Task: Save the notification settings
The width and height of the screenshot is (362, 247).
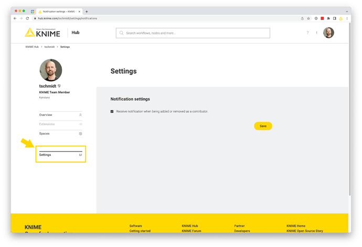Action: click(263, 126)
